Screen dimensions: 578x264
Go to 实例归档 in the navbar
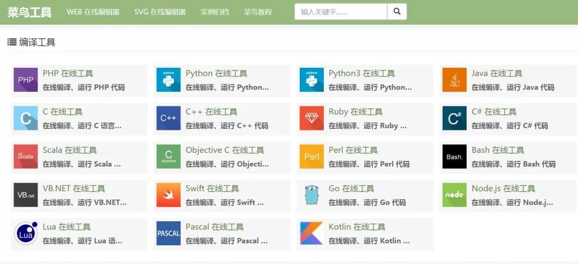tap(215, 12)
